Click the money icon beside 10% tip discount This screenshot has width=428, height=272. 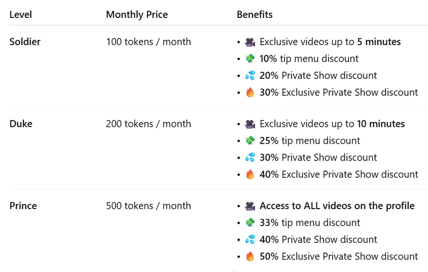pos(250,59)
